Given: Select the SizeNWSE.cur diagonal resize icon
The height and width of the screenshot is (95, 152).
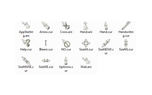Looking at the screenshot, I should click(x=26, y=61).
